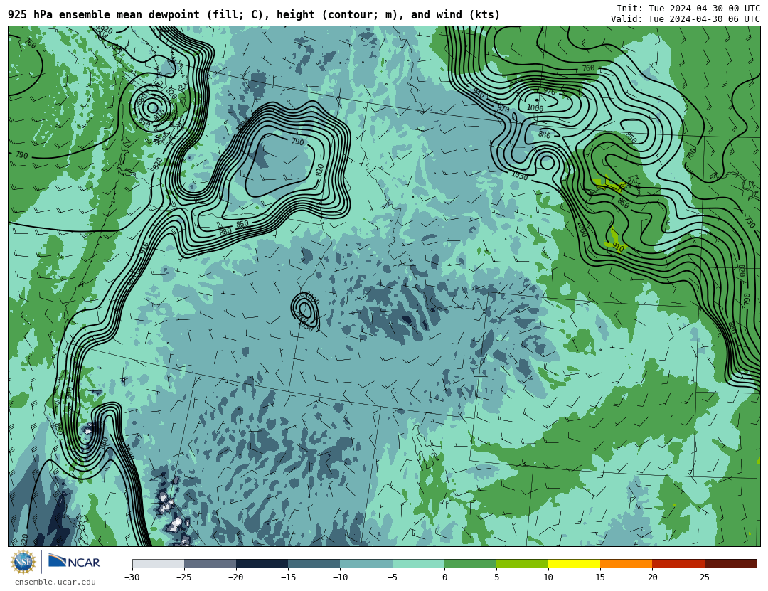Pick the light gray -30 to -25 colorbar swatch
768x591 pixels.
pos(158,563)
